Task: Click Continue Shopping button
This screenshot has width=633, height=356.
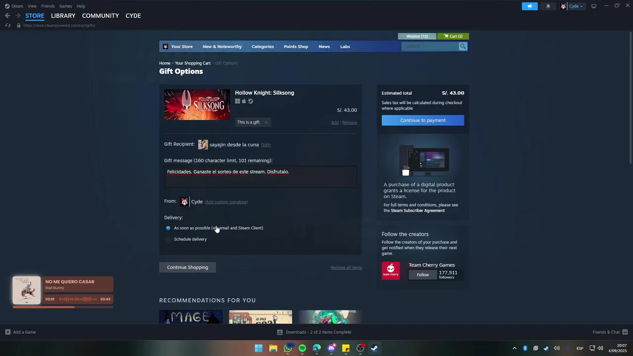Action: click(x=187, y=267)
